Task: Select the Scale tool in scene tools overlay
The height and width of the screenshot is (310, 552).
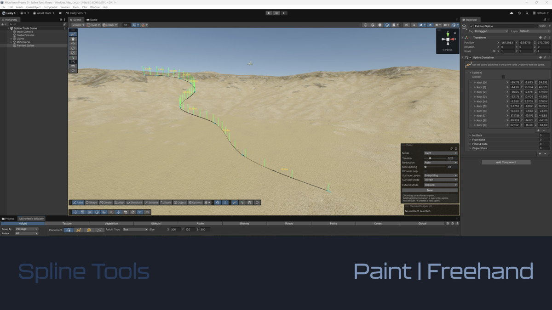Action: (73, 53)
